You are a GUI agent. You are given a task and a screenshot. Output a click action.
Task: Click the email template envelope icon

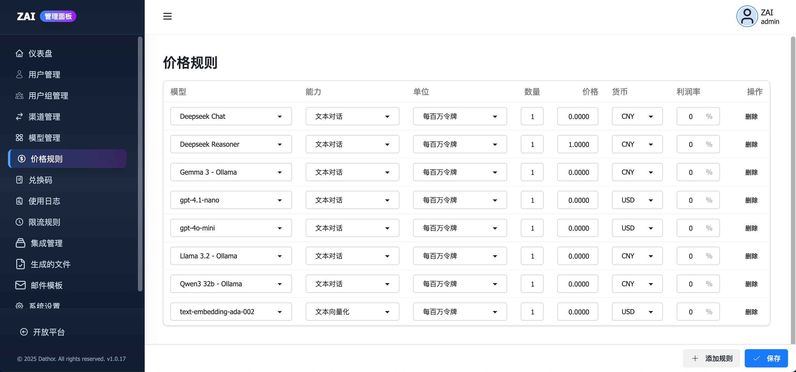(21, 285)
